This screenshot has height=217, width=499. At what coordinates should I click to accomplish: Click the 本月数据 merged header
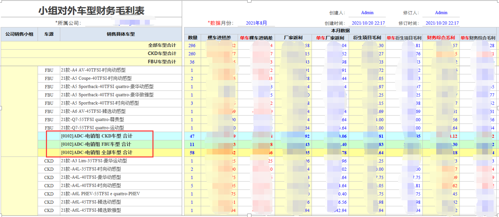(x=340, y=31)
